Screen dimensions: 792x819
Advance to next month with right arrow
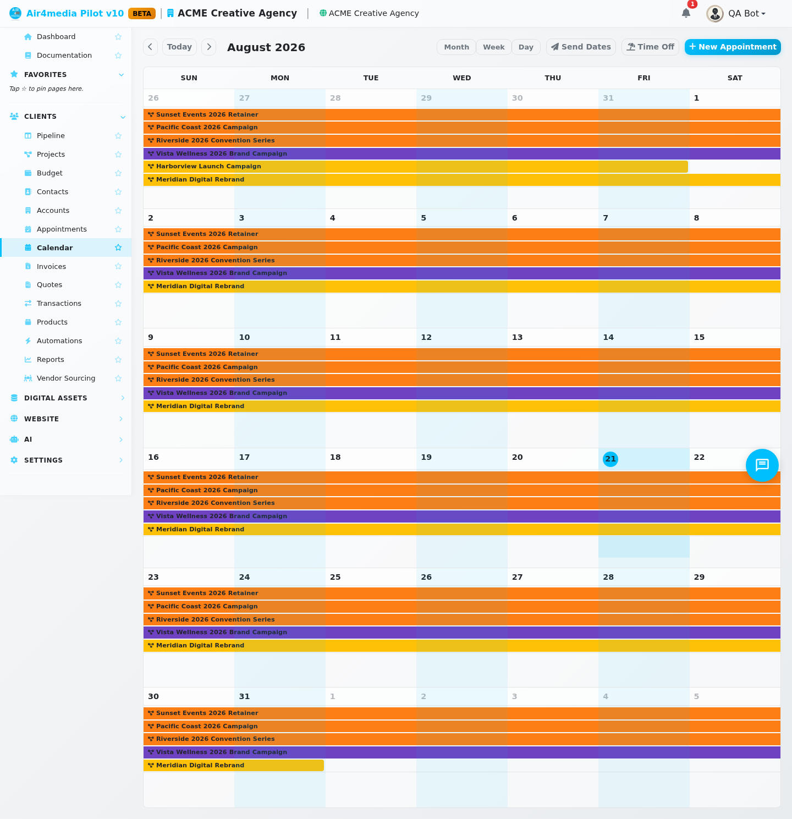208,47
